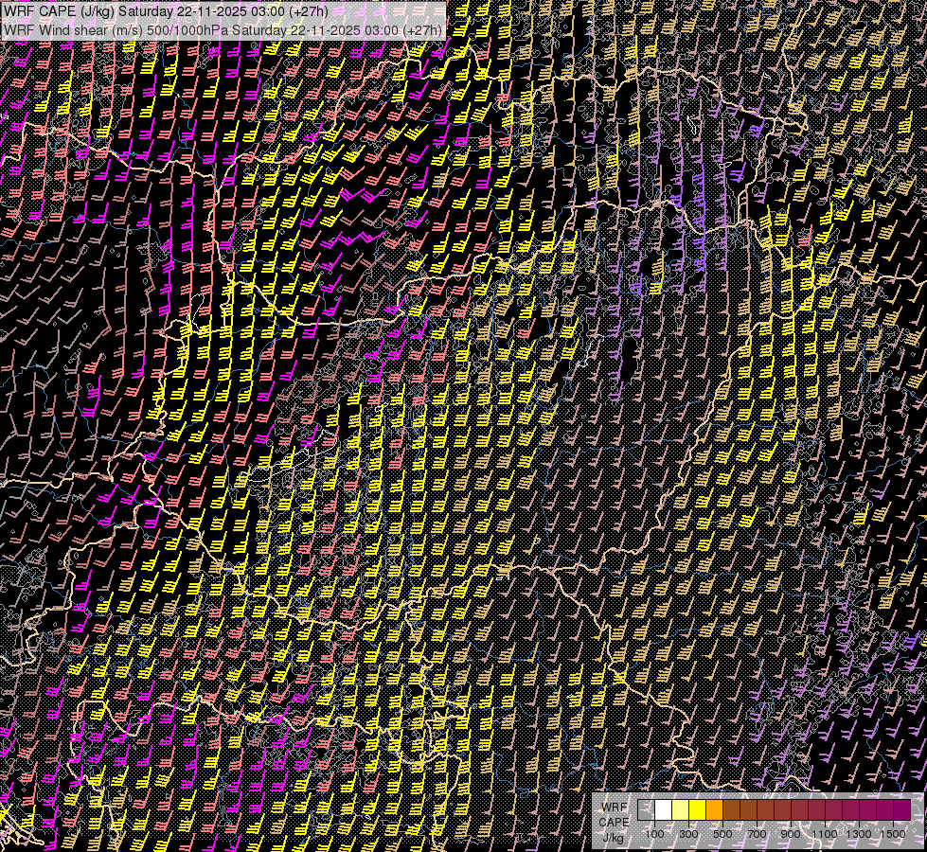Select the orange CAPE legend swatch
The image size is (927, 852).
click(714, 810)
